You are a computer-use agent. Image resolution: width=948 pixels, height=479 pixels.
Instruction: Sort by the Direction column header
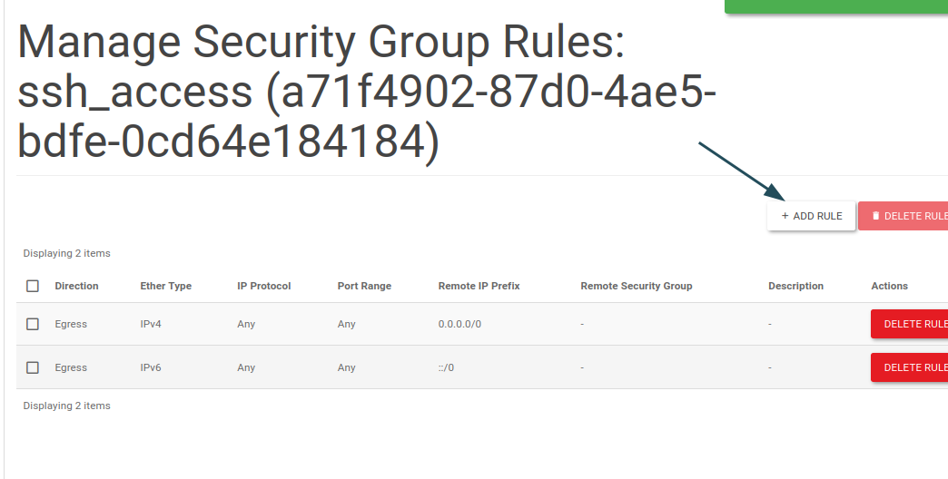[x=76, y=286]
